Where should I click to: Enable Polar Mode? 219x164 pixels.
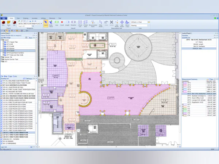click(101, 23)
